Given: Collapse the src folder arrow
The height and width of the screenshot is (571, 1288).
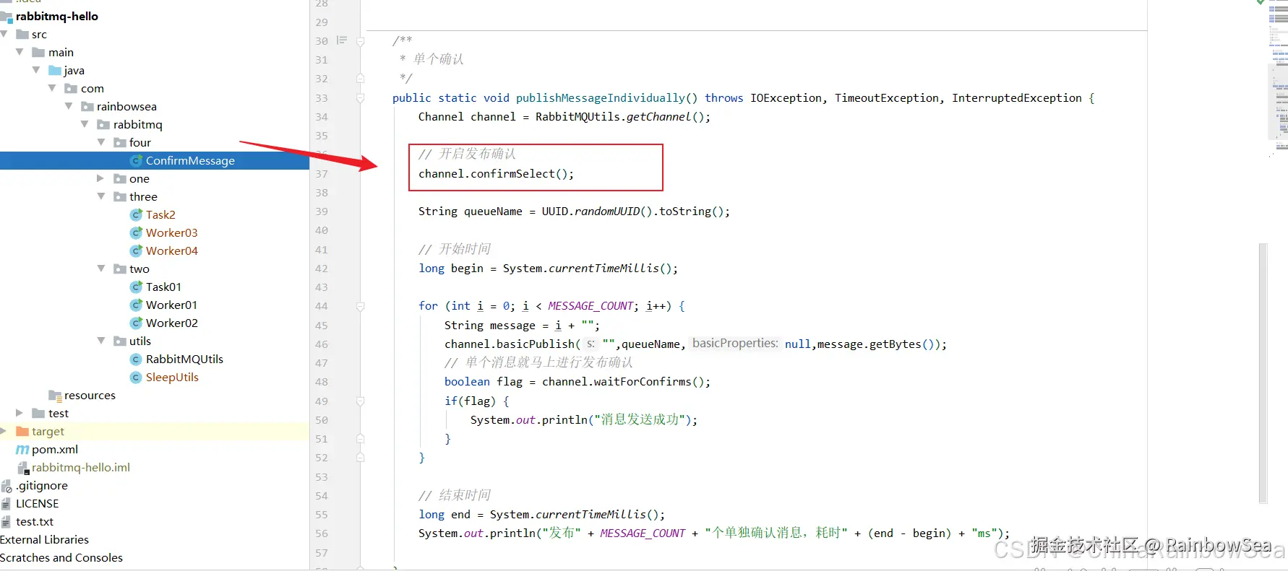Looking at the screenshot, I should (x=4, y=34).
